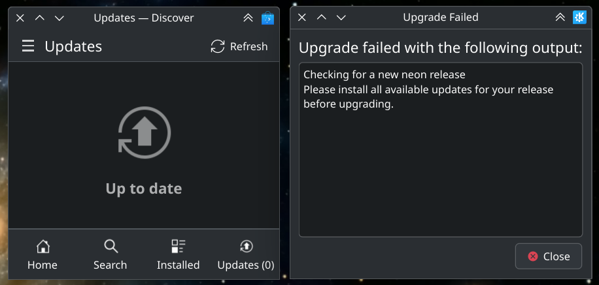599x285 pixels.
Task: Open the hamburger menu in Discover
Action: (x=27, y=46)
